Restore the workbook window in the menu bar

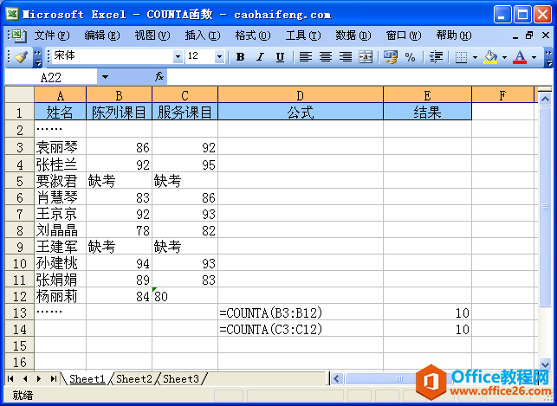tap(529, 35)
